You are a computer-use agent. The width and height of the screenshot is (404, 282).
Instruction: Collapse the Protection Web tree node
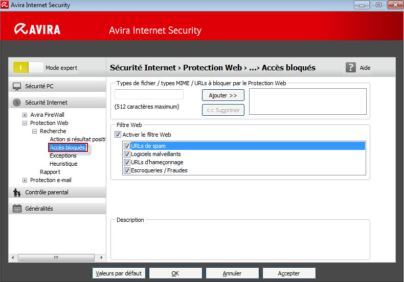(25, 123)
